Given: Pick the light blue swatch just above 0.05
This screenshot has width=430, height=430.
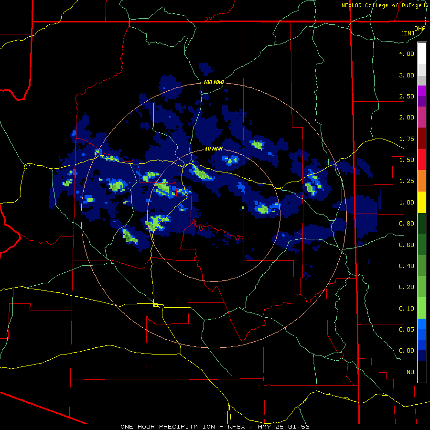Looking at the screenshot, I should click(x=422, y=324).
